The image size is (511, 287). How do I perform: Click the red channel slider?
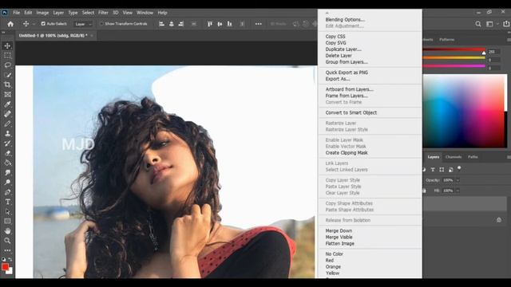(454, 50)
